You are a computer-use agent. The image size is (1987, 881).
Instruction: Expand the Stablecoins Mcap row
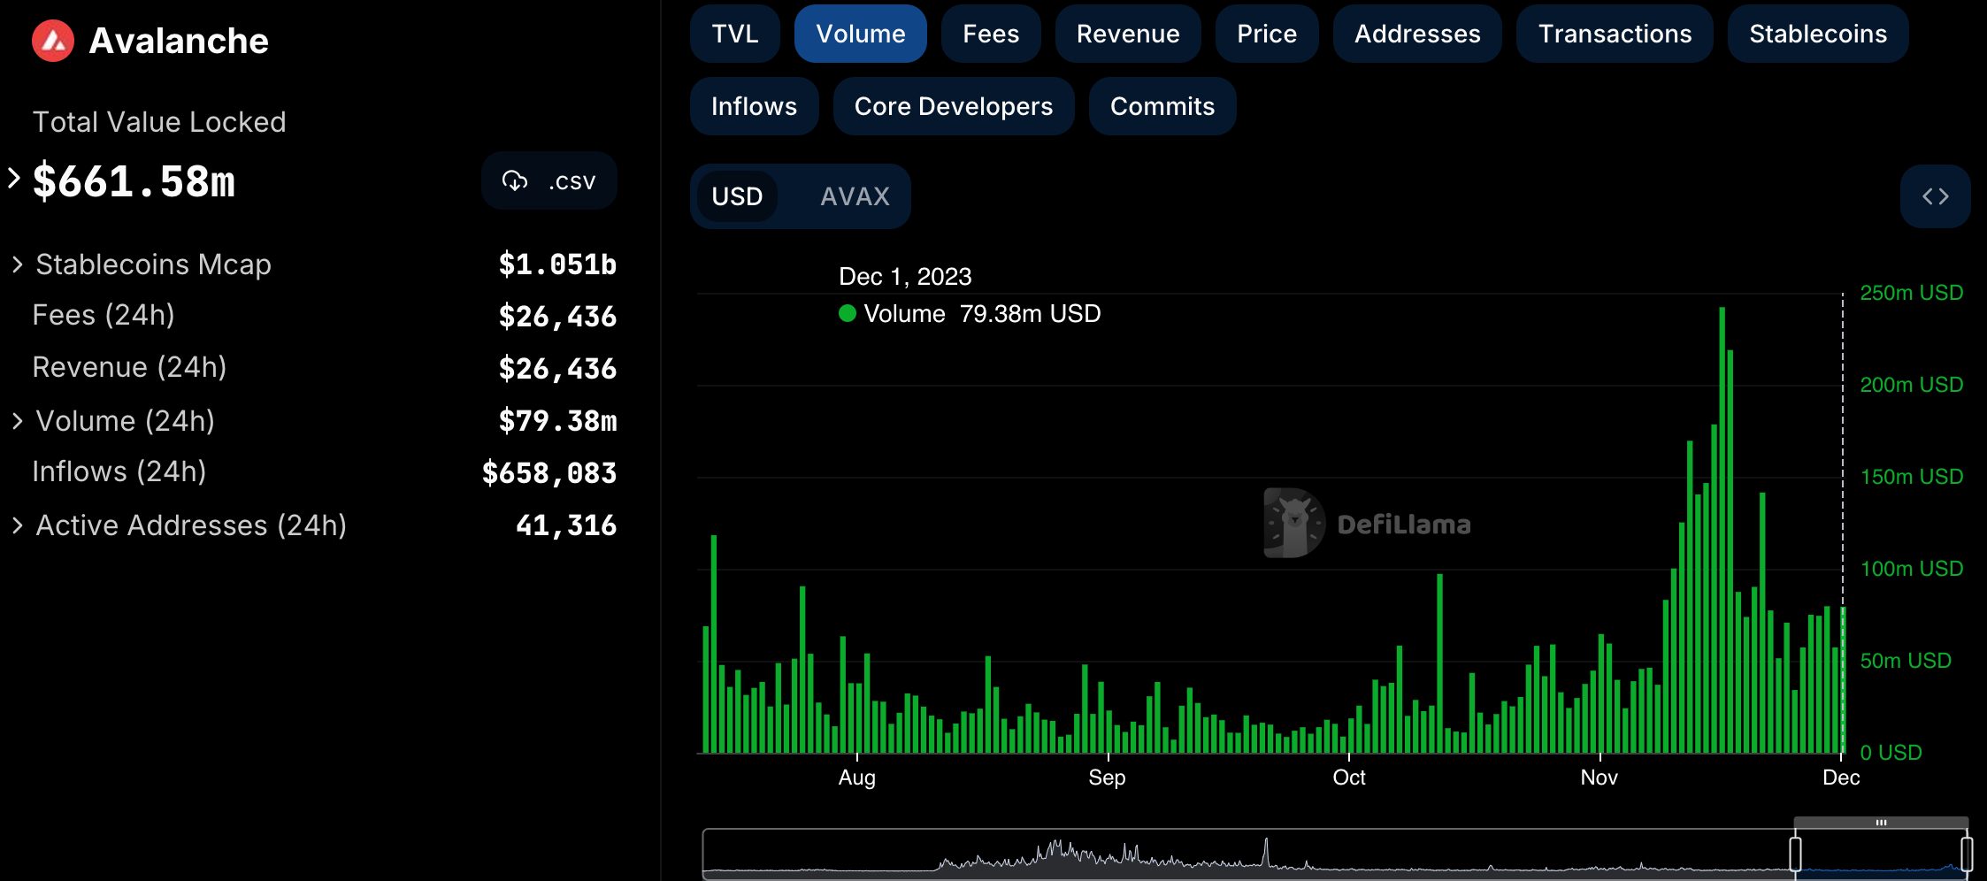point(18,264)
